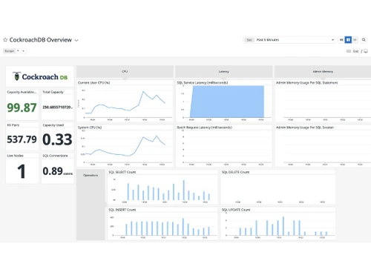Click the SQL Connections widget title

click(x=55, y=156)
